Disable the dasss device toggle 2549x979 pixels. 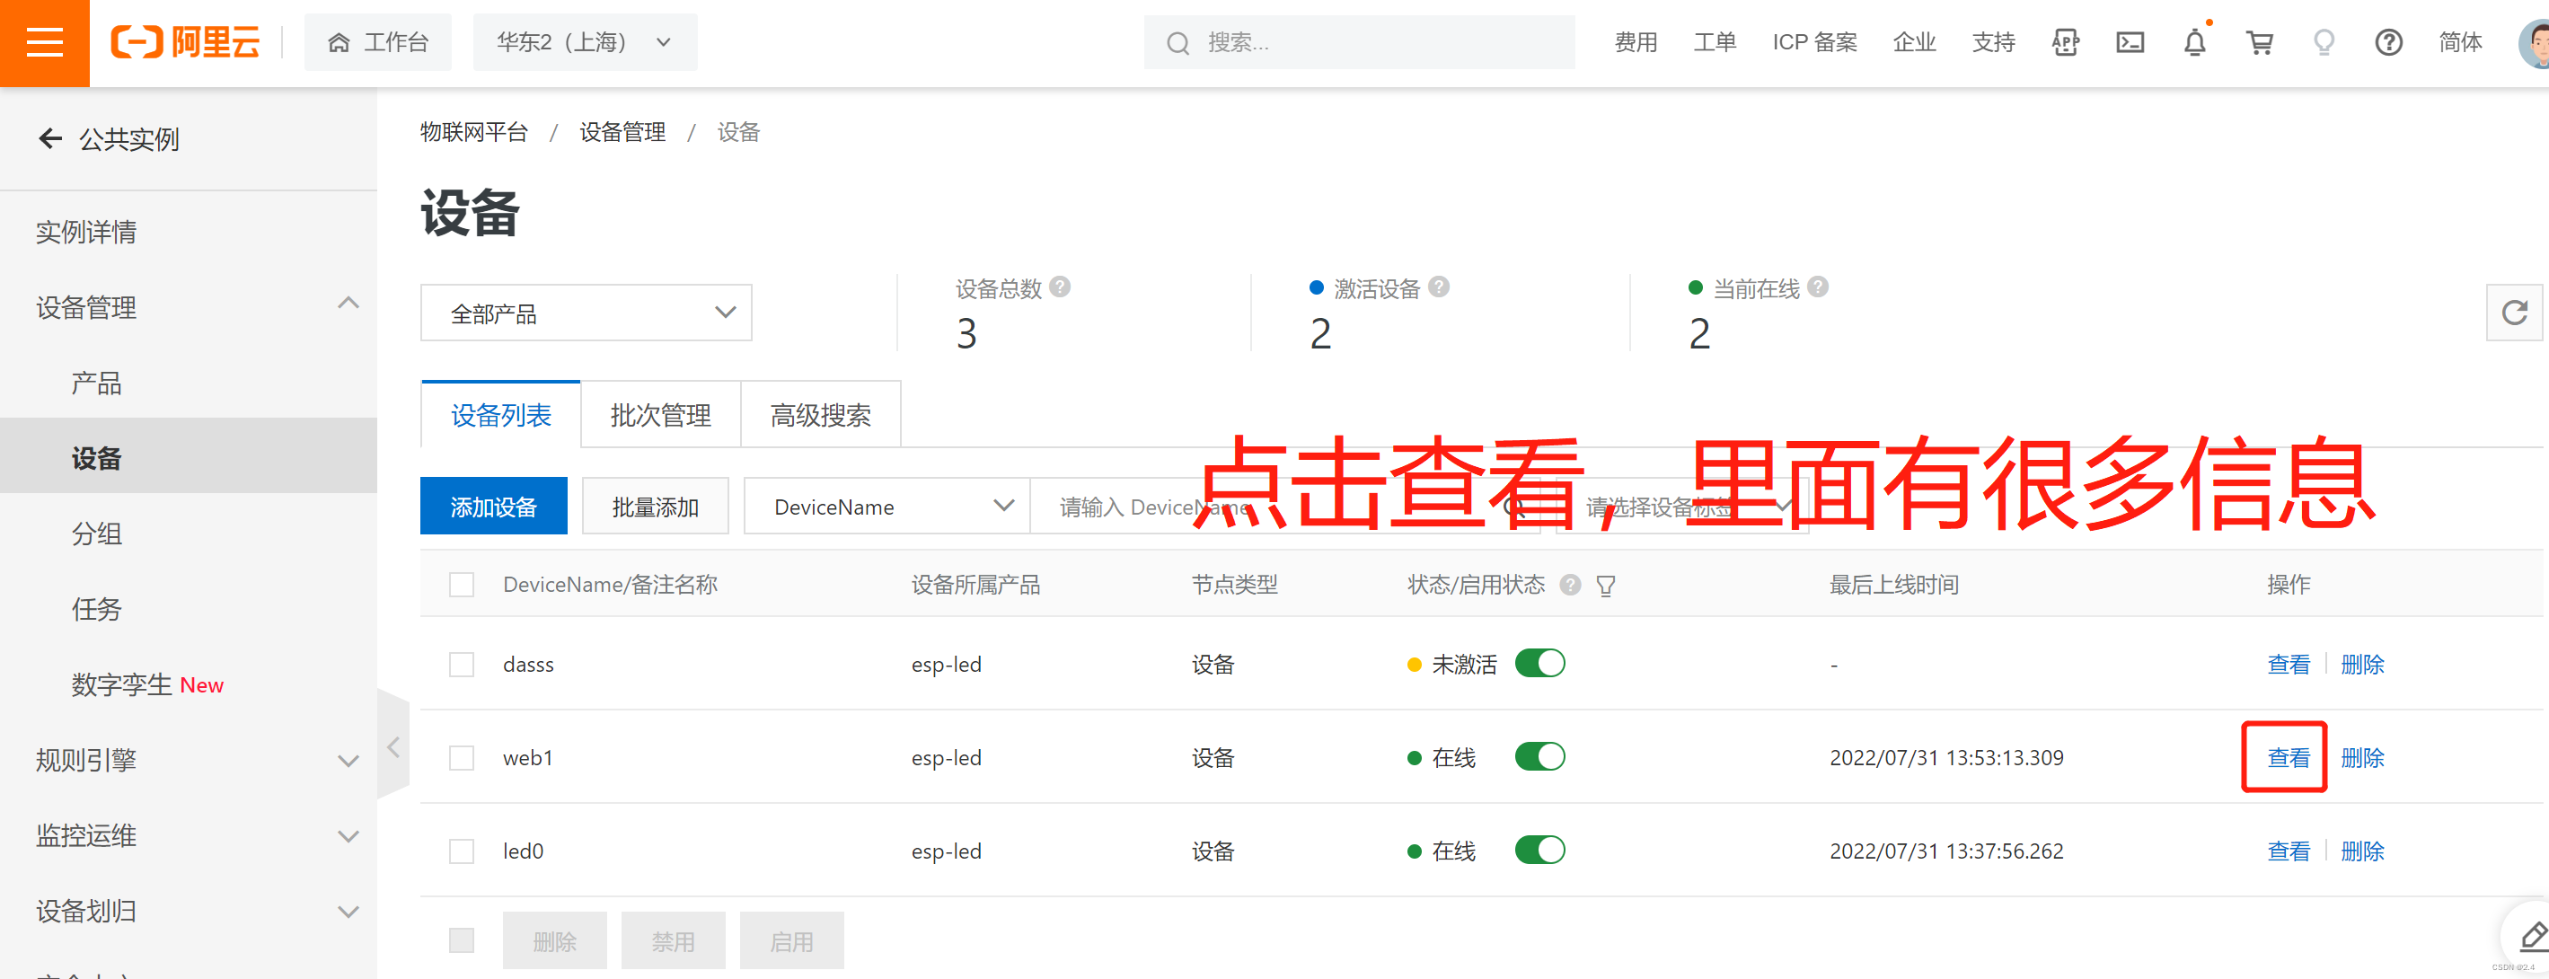pyautogui.click(x=1539, y=663)
